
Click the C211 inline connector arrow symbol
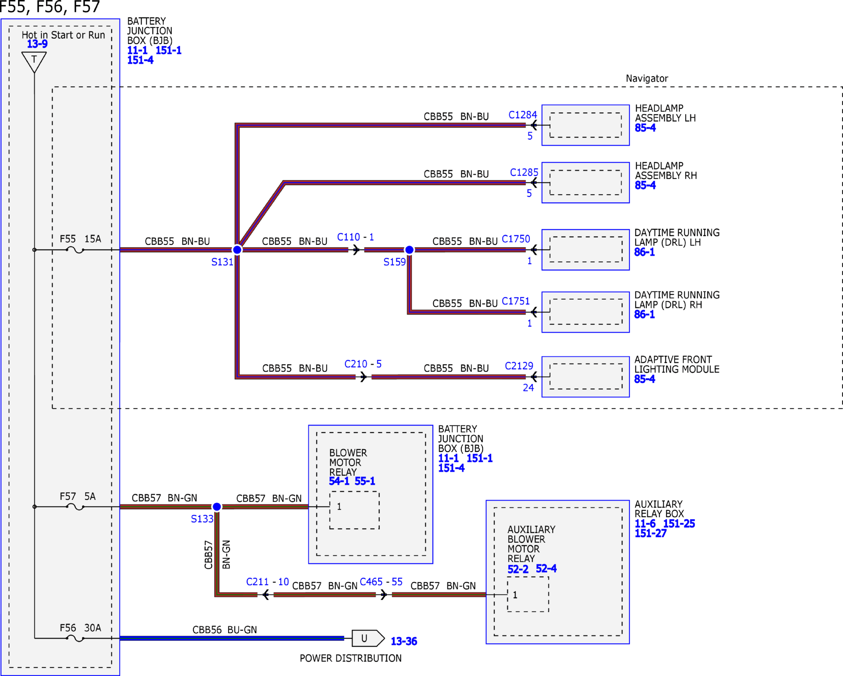coord(266,595)
